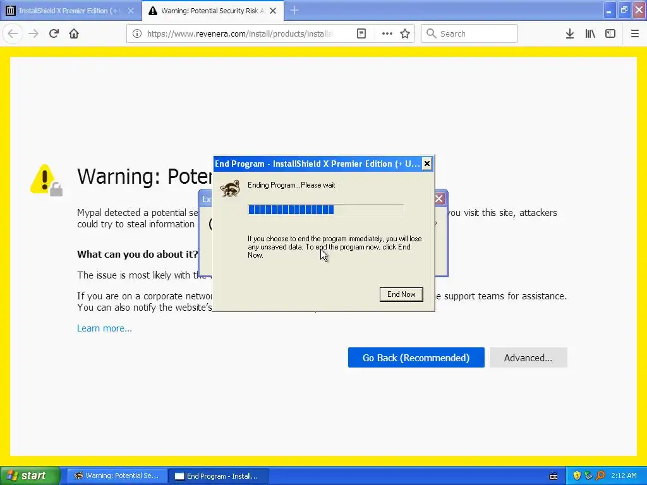Follow the Learn more... link
Viewport: 647px width, 485px height.
104,328
